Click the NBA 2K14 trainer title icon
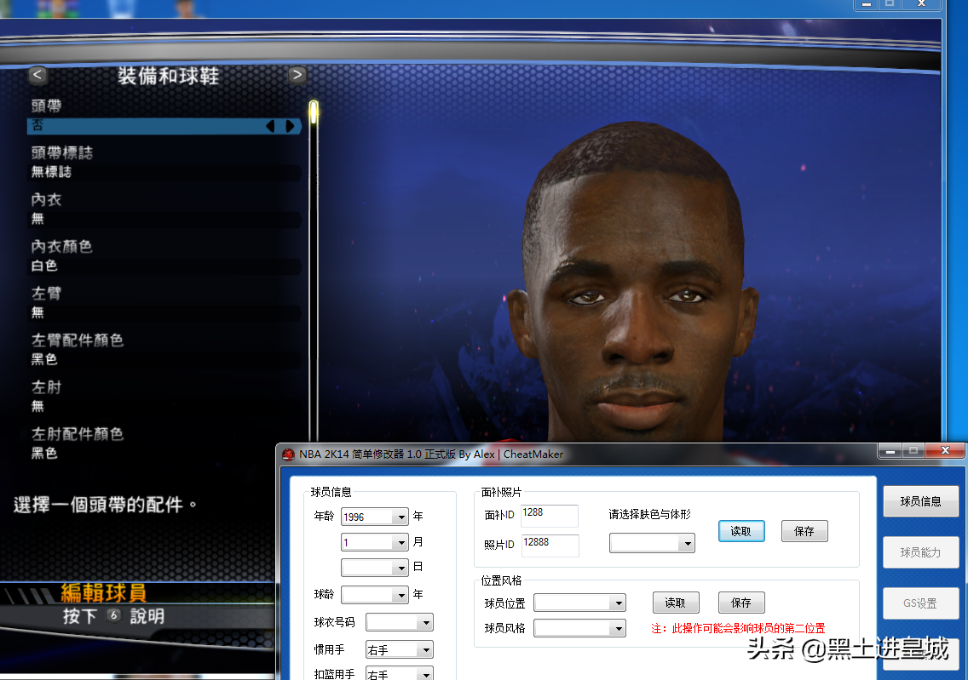 (288, 454)
